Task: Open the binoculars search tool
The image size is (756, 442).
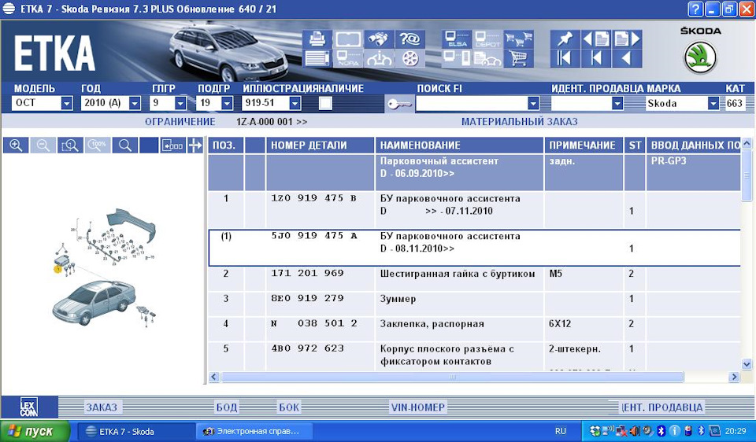Action: 379,39
